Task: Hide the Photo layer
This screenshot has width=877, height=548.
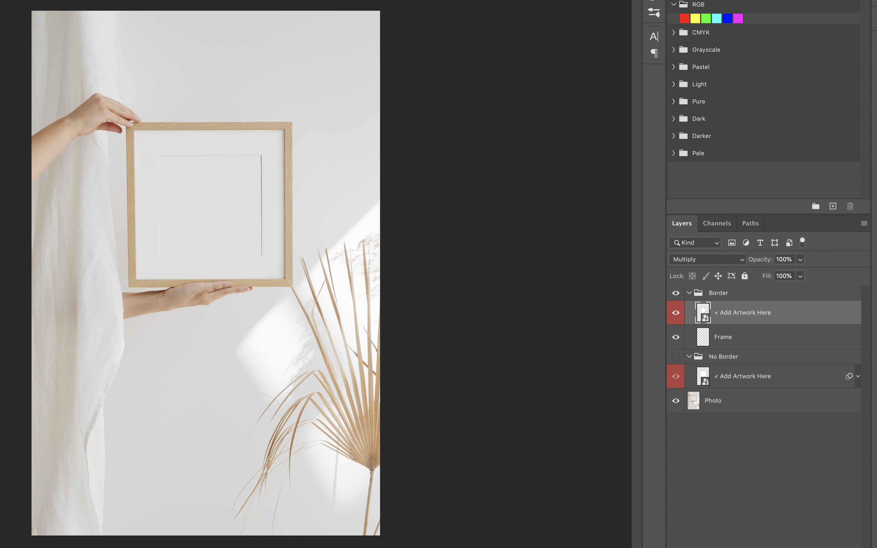Action: pyautogui.click(x=675, y=401)
